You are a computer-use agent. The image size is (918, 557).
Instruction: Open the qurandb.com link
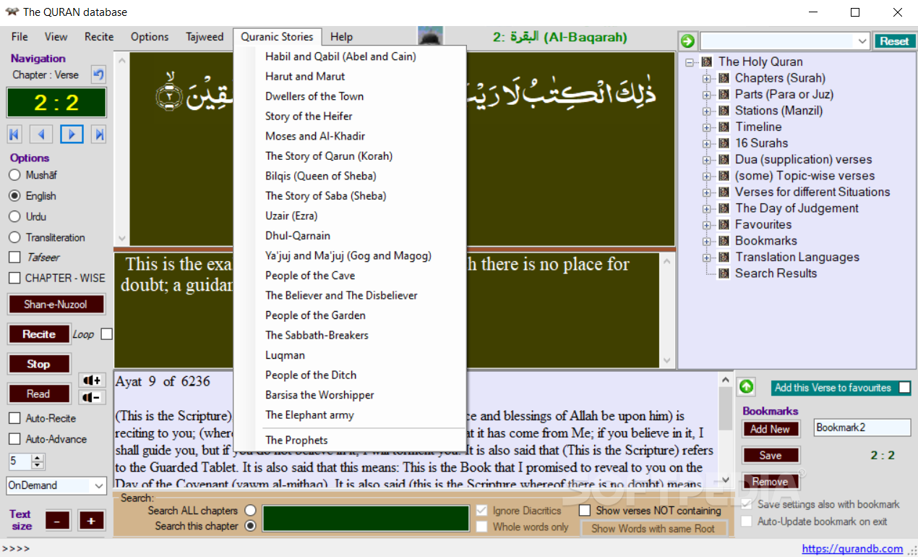coord(852,548)
